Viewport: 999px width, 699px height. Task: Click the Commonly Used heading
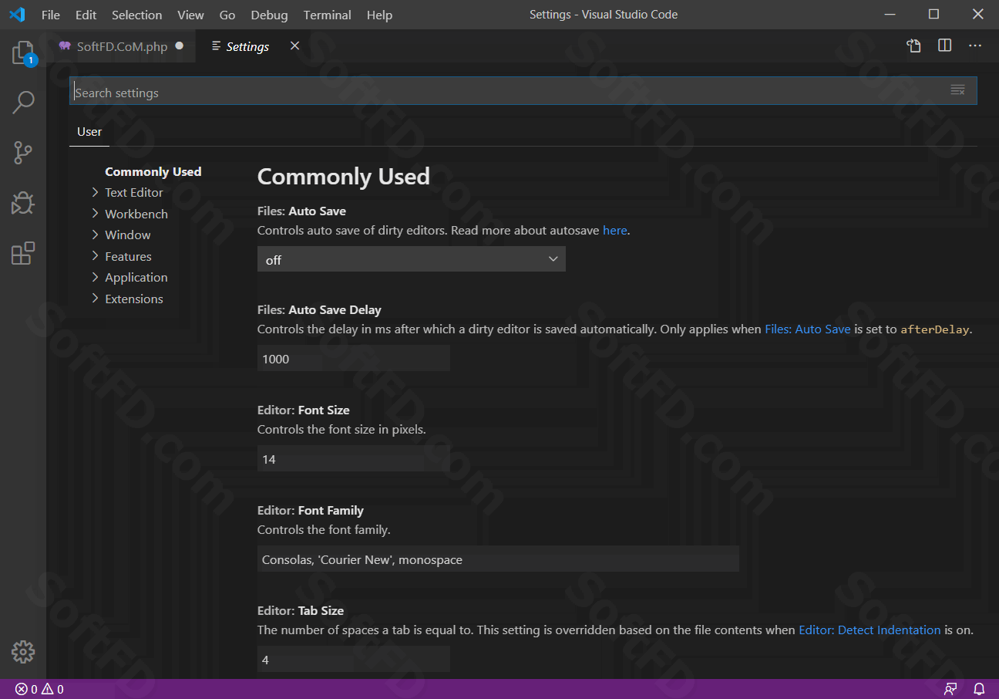click(x=343, y=177)
